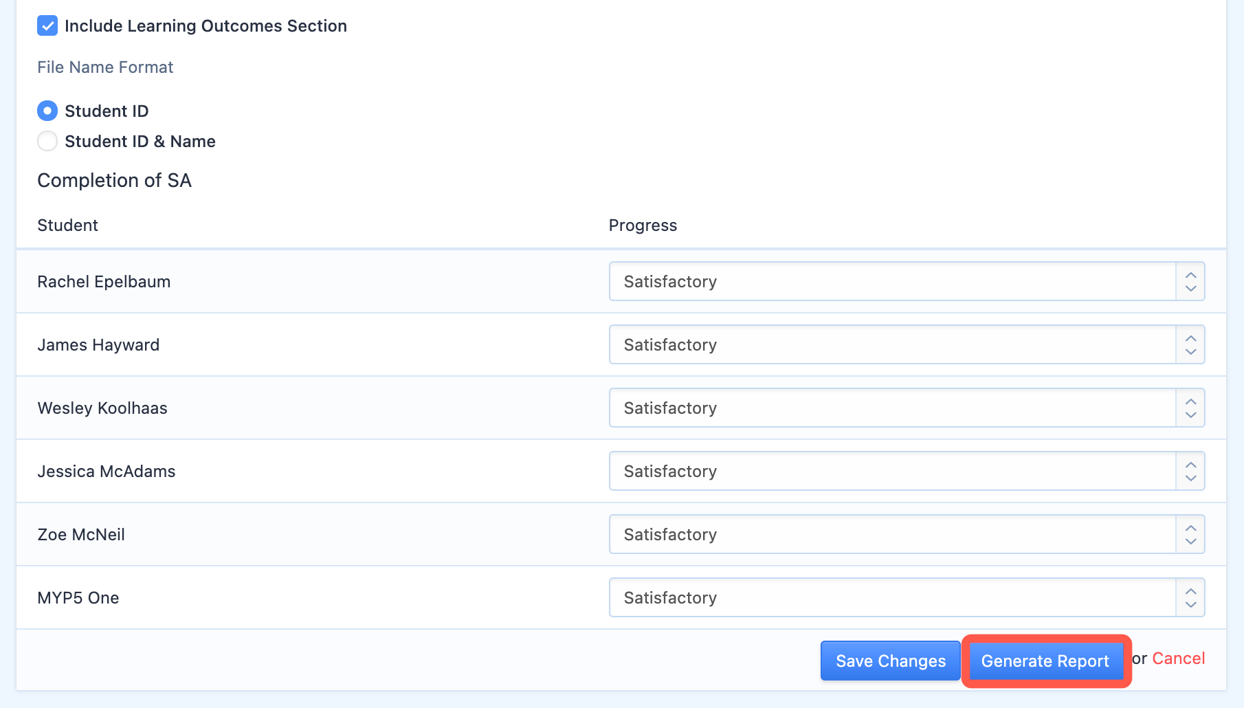This screenshot has height=708, width=1244.
Task: Click chevron arrows on Jessica McAdams's select
Action: 1190,471
